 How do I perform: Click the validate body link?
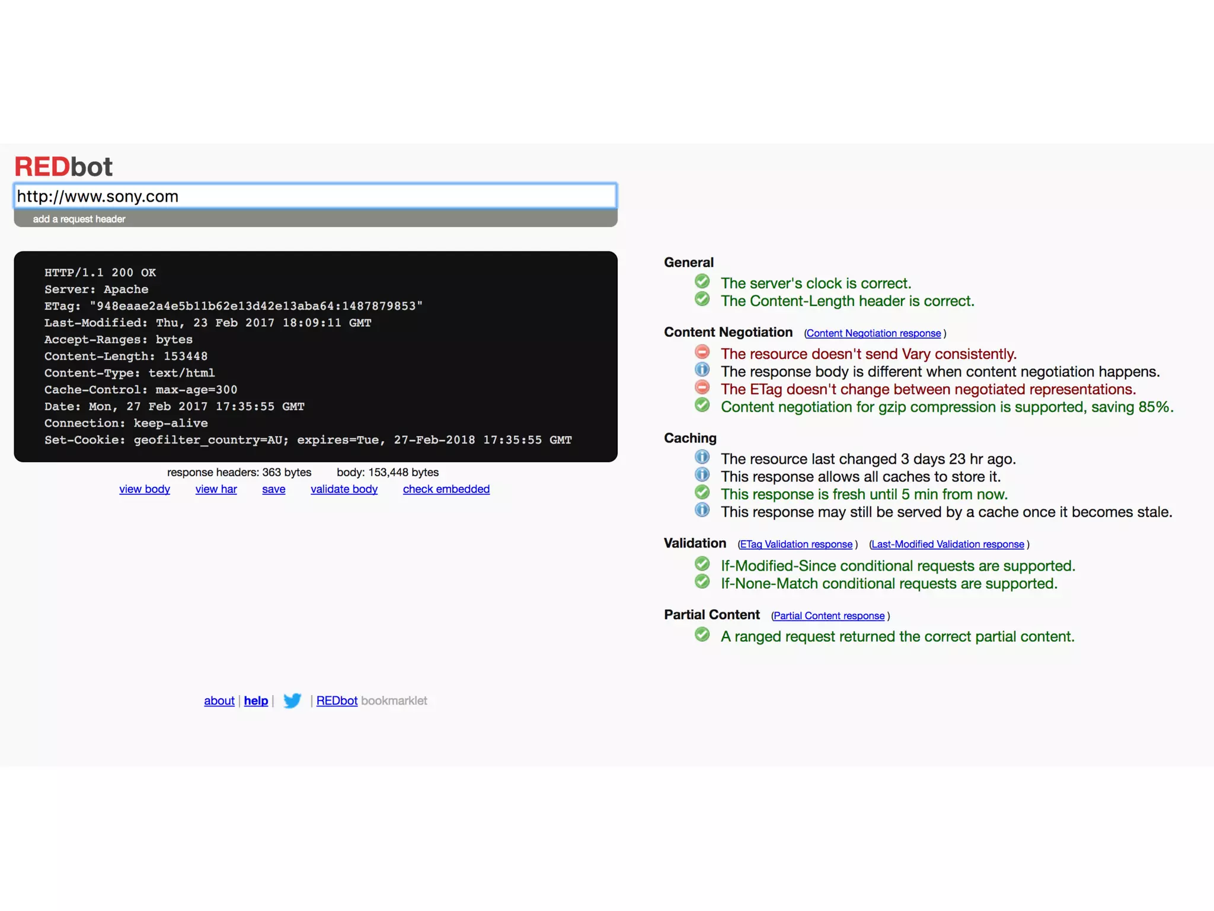(x=344, y=489)
